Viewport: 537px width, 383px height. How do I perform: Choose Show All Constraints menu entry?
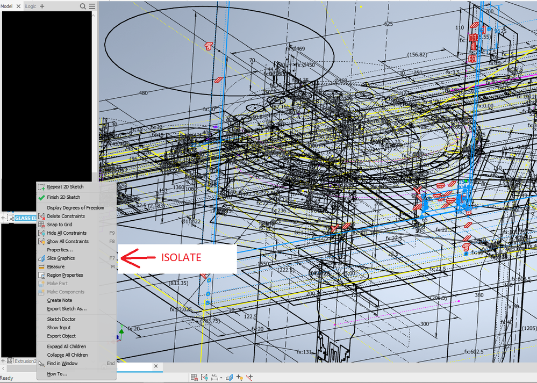[76, 241]
